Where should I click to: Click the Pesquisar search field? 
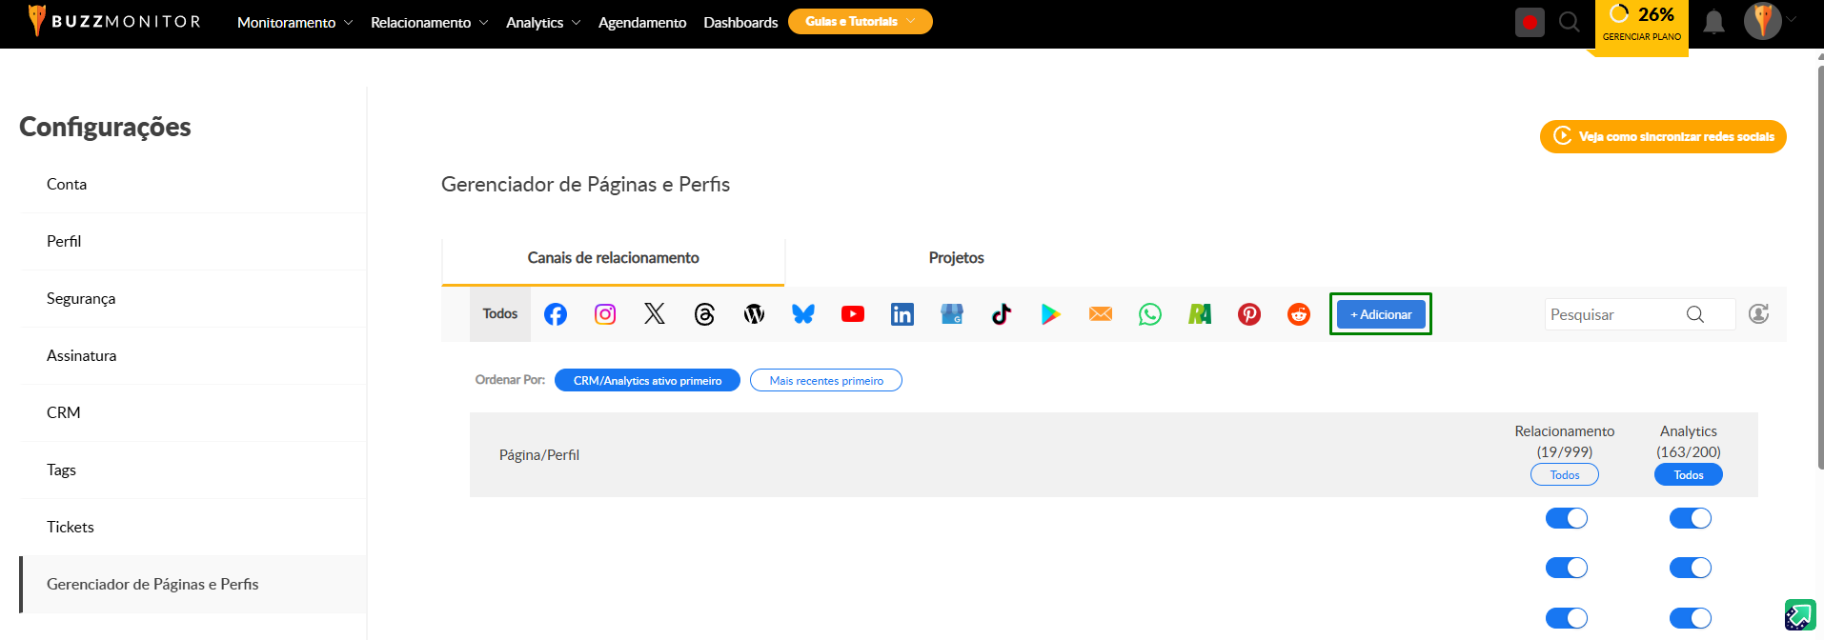pos(1615,314)
